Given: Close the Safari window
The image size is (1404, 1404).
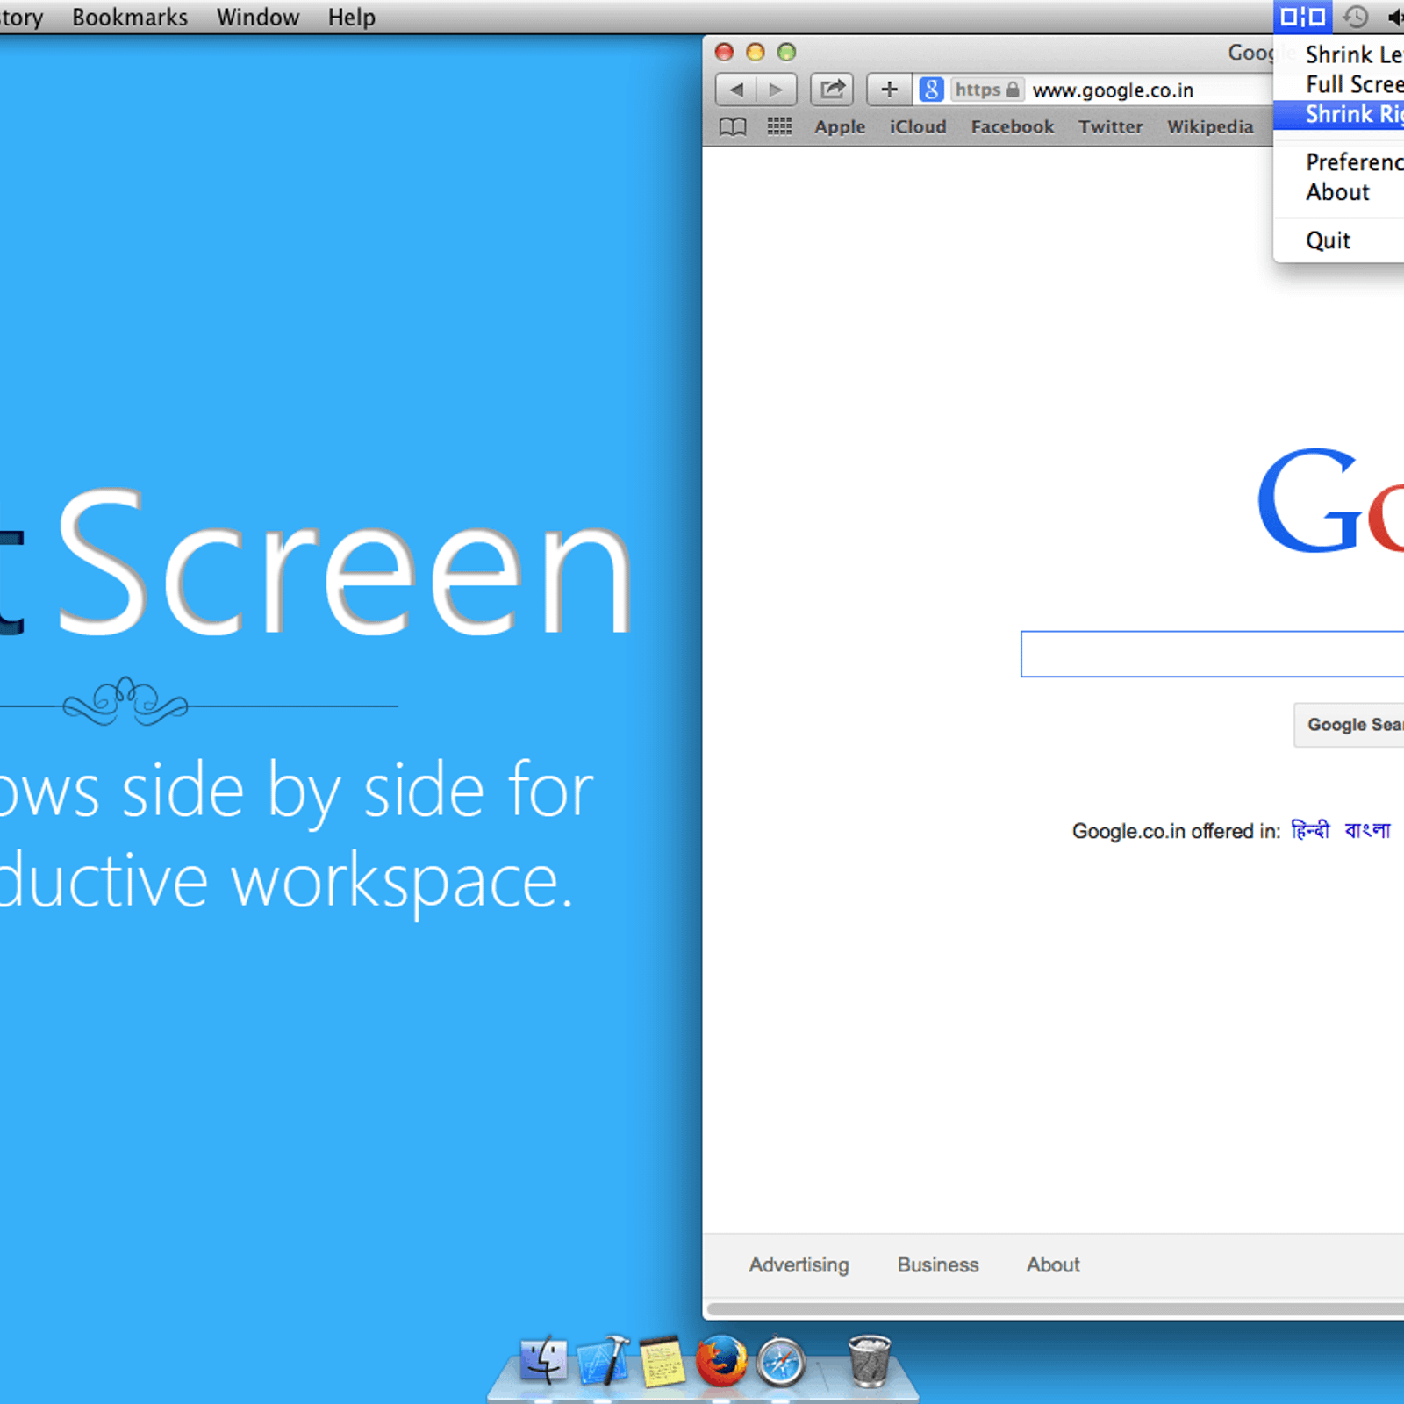Looking at the screenshot, I should point(724,52).
